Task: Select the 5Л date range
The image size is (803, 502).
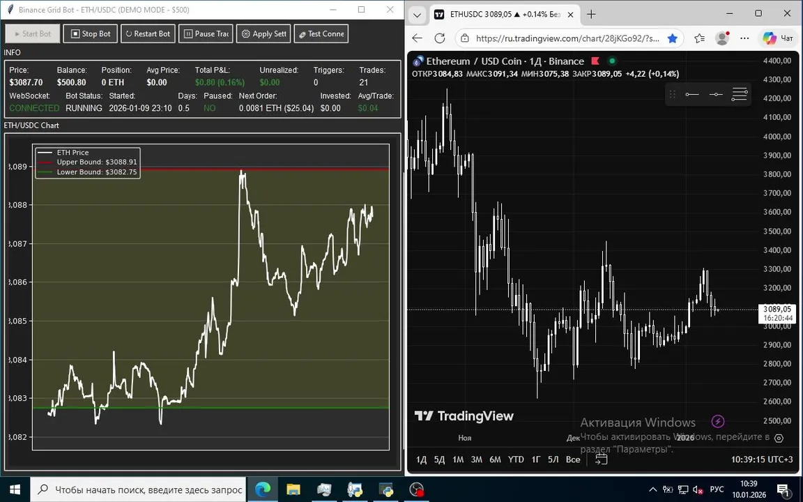Action: point(553,459)
